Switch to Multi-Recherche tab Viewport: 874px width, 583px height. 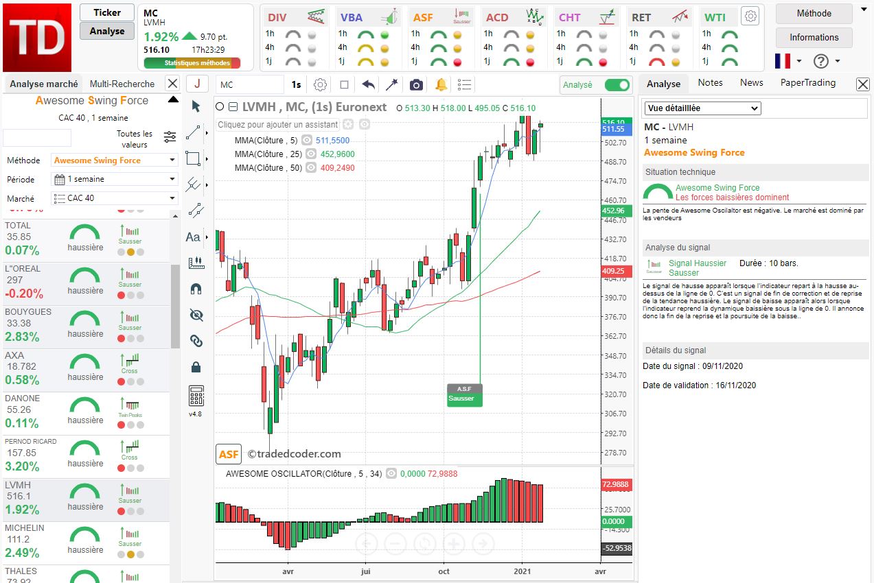pyautogui.click(x=122, y=84)
